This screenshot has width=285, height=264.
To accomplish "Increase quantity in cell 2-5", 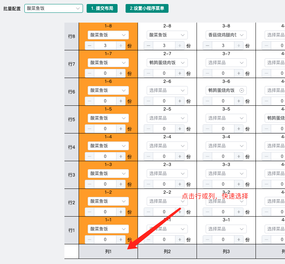I will coord(180,129).
